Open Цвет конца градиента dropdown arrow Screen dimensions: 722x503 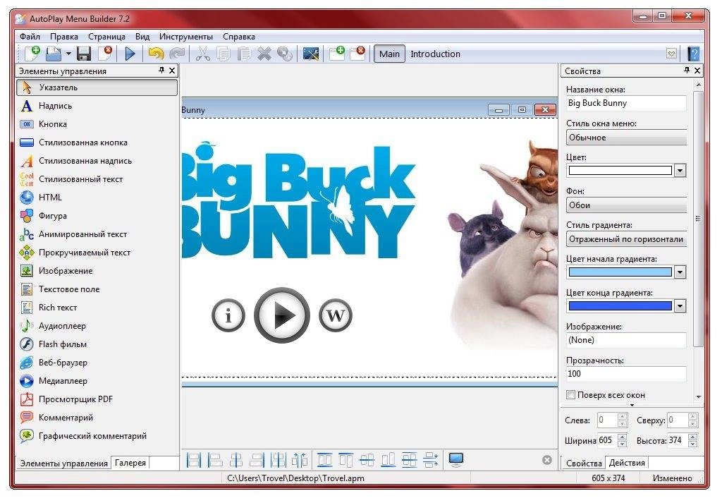(680, 306)
